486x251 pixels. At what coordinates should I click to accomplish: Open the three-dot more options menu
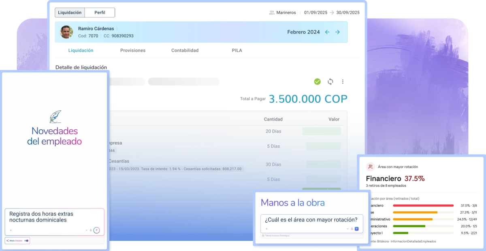pyautogui.click(x=343, y=82)
